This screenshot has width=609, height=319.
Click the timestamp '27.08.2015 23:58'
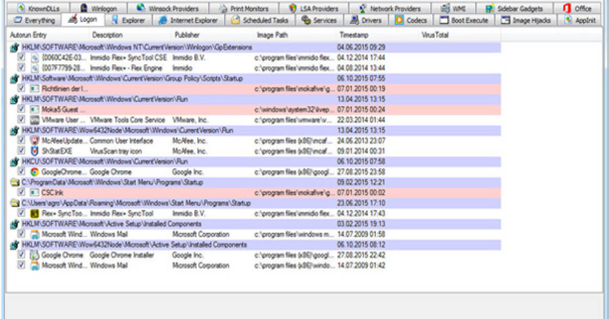point(361,172)
